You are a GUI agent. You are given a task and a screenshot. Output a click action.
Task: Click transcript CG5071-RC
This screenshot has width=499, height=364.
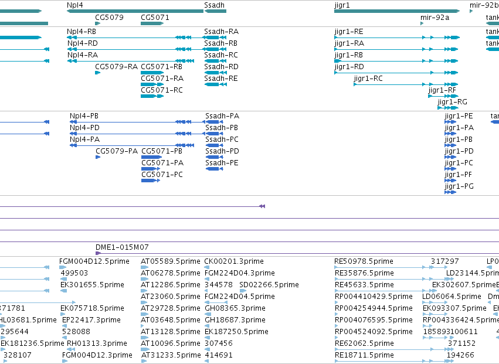(162, 90)
